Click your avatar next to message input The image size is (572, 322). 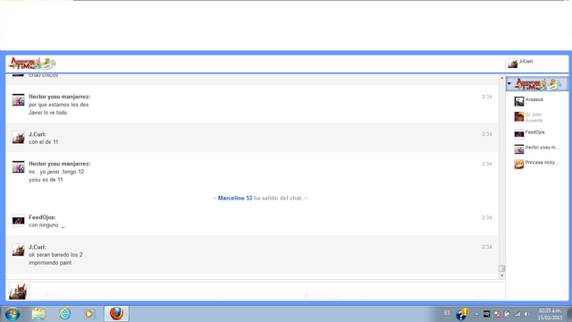point(18,291)
